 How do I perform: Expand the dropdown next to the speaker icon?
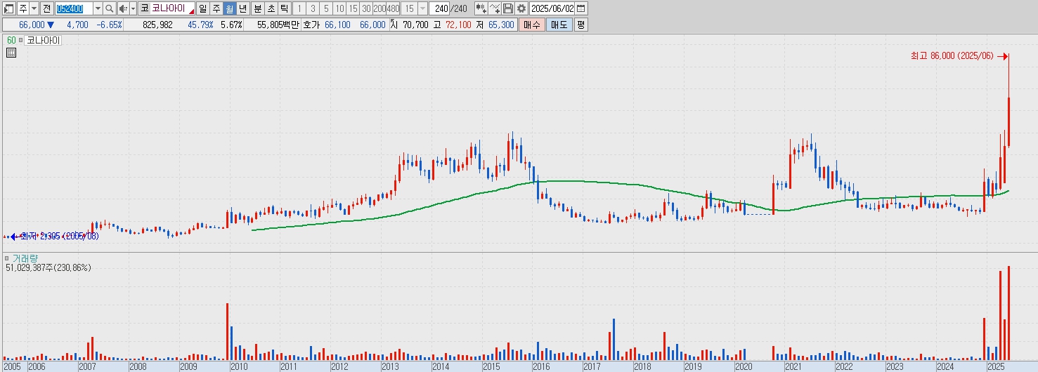[133, 8]
